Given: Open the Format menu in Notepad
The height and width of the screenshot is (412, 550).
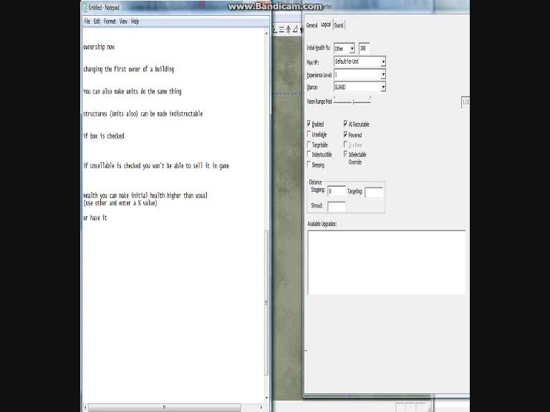Looking at the screenshot, I should 110,21.
